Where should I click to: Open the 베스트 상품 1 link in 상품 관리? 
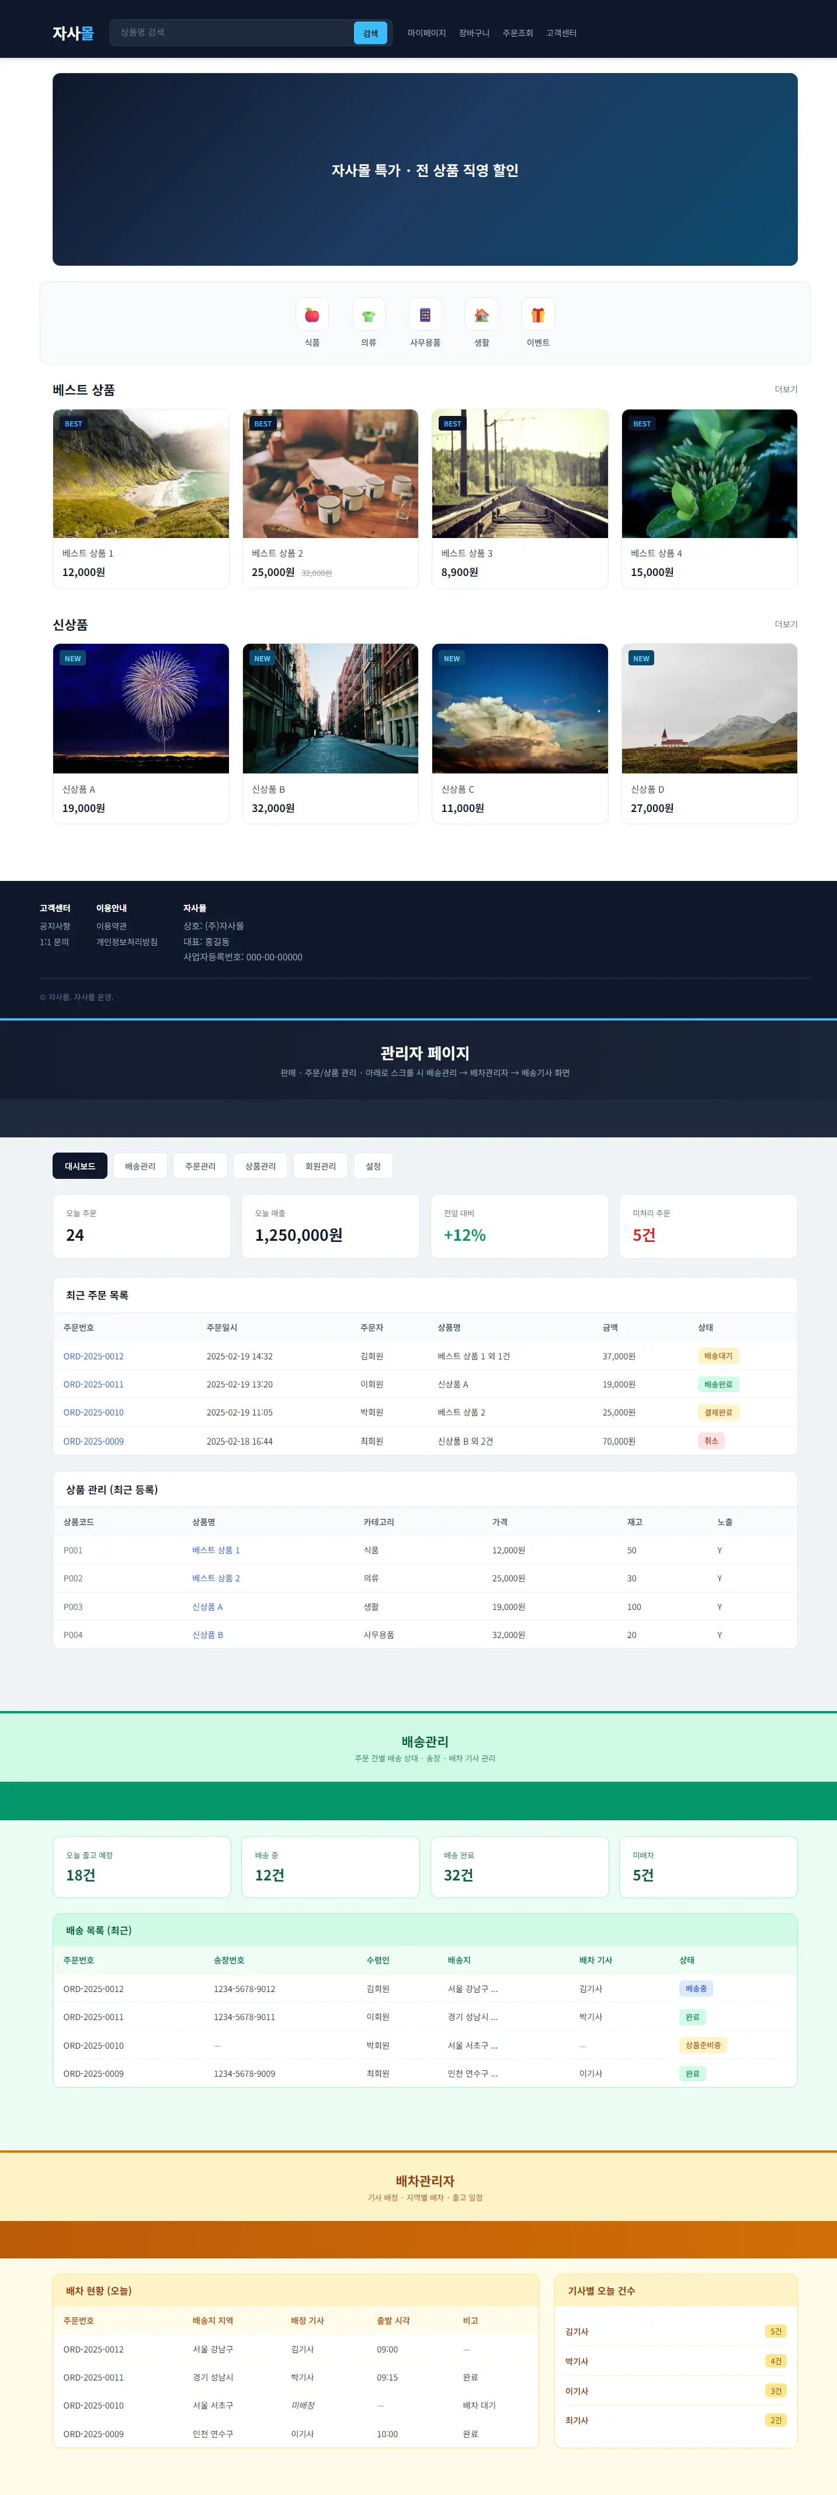point(215,1550)
